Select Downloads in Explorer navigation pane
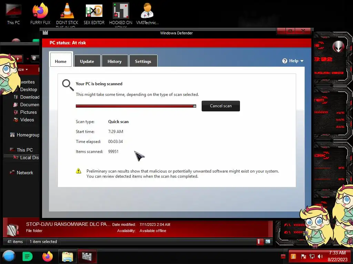The image size is (353, 264). pyautogui.click(x=27, y=97)
